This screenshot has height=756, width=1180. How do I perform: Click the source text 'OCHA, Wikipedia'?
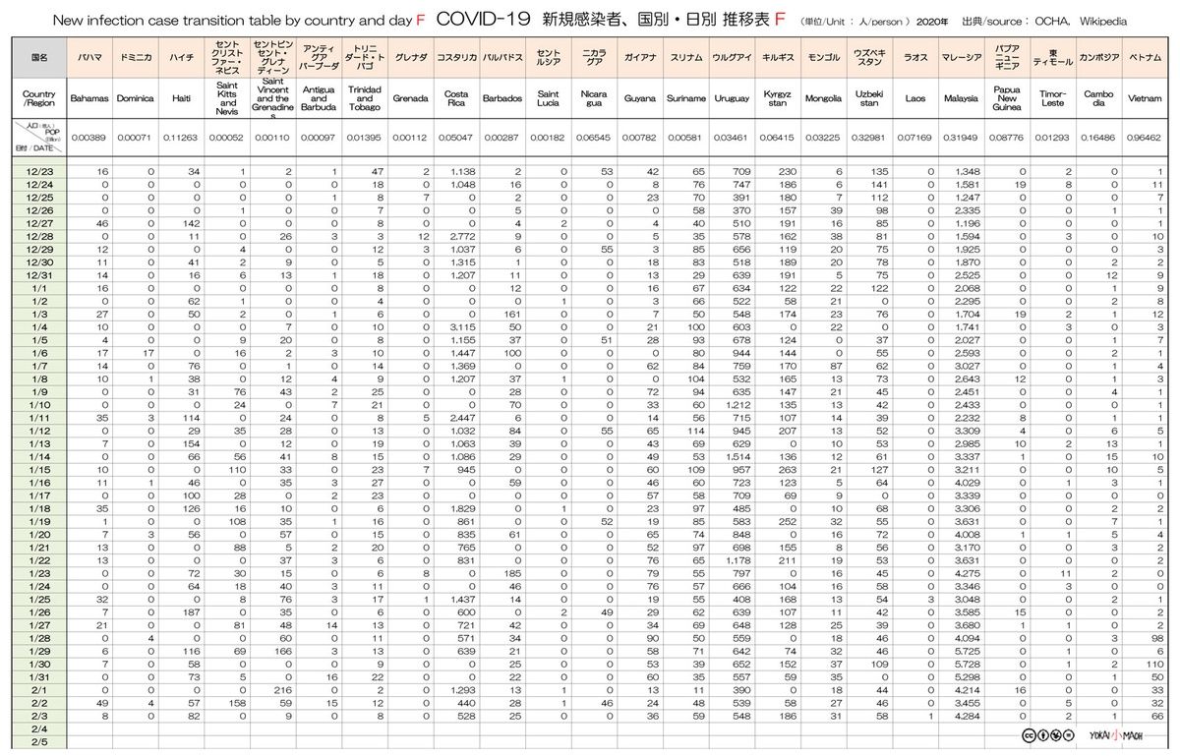tap(1081, 21)
